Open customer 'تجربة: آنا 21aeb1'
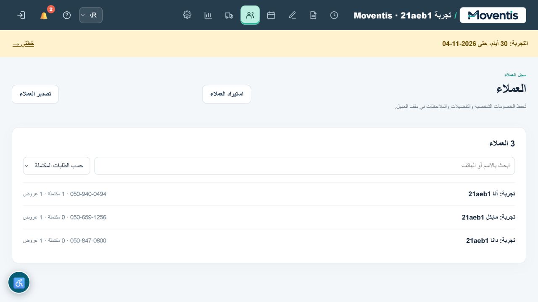 coord(269,194)
